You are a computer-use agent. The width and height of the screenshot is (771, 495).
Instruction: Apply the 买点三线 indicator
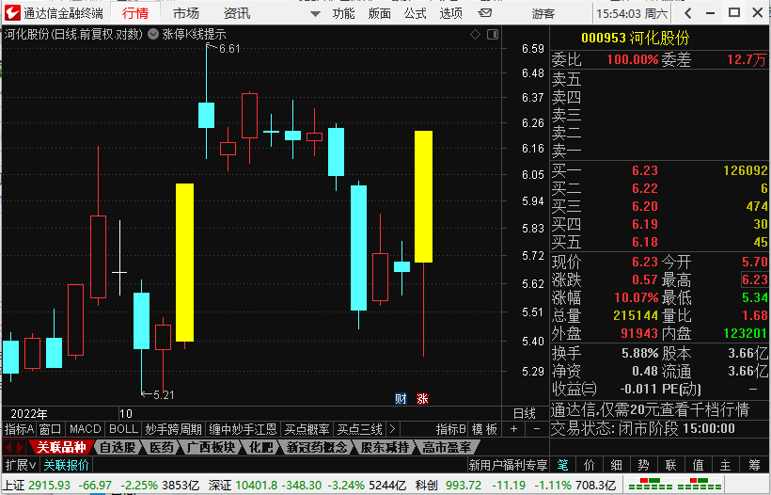(360, 429)
